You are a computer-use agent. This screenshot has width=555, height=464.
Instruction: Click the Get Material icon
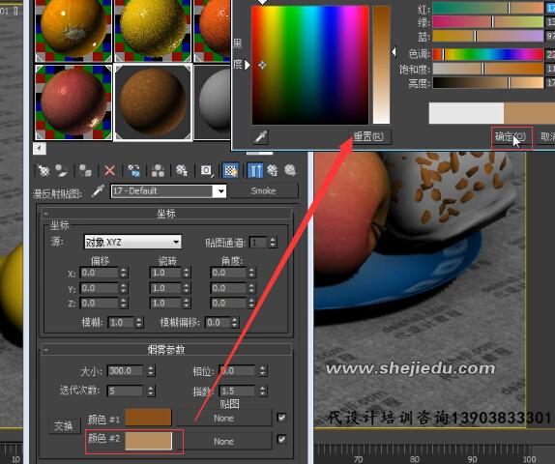(x=44, y=170)
